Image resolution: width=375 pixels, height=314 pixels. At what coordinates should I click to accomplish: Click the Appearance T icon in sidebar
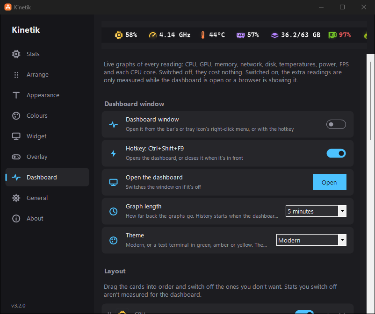(16, 95)
